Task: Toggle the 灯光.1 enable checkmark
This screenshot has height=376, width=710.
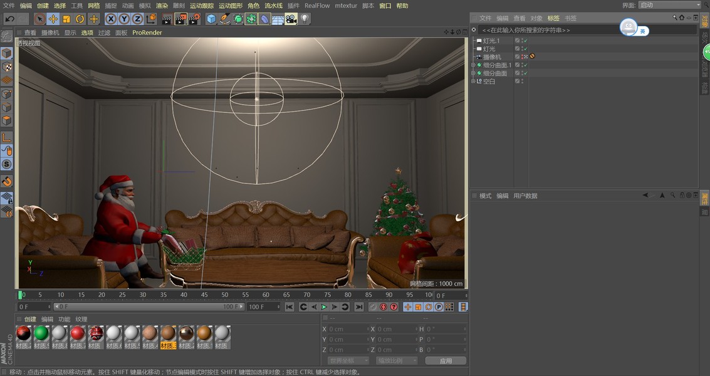Action: [x=526, y=41]
